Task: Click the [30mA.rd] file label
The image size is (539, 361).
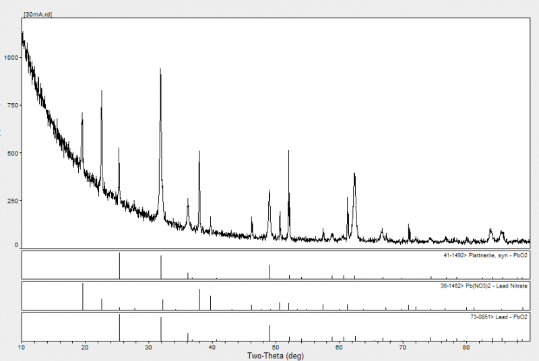Action: click(38, 14)
